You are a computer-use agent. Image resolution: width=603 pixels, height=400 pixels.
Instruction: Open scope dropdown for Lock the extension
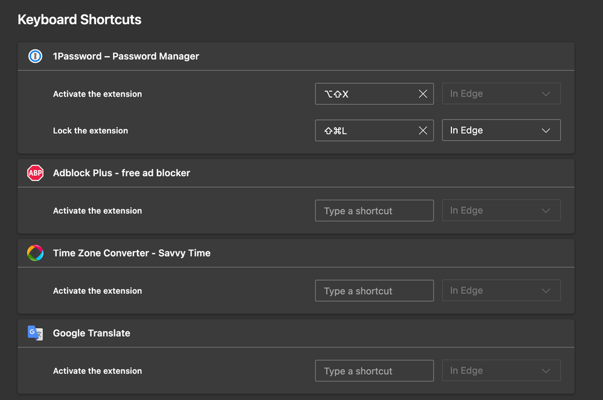coord(501,130)
